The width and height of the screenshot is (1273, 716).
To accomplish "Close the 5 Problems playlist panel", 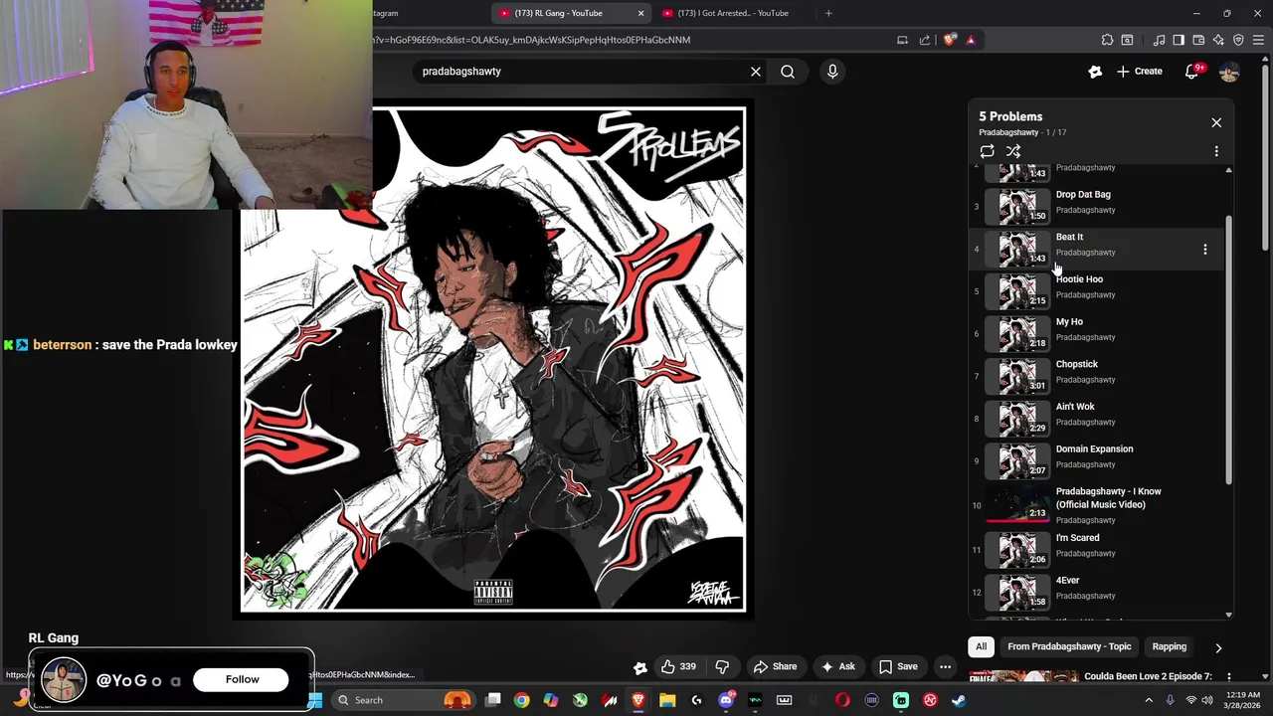I will tap(1216, 122).
